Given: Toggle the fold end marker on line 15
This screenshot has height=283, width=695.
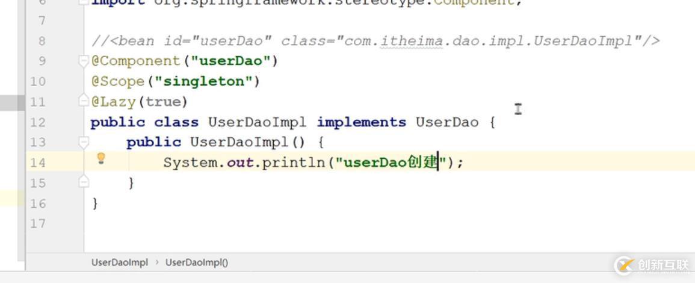Looking at the screenshot, I should coord(83,182).
